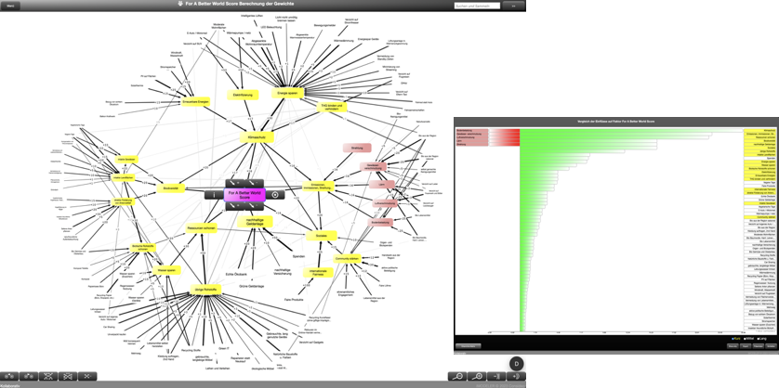Select the red 'Bodenbelastung' graph node
This screenshot has width=779, height=388.
(x=380, y=223)
